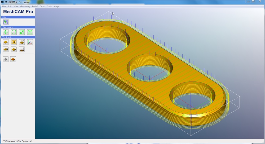Screen dimensions: 265x144
Task: Open the Tools menu
Action: [x=49, y=6]
